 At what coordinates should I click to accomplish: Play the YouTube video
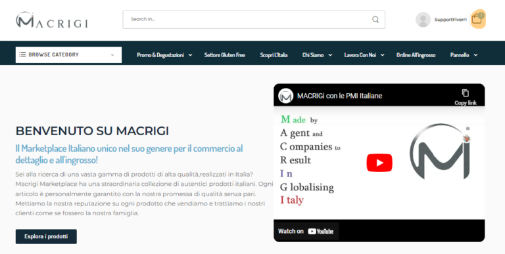click(x=379, y=163)
